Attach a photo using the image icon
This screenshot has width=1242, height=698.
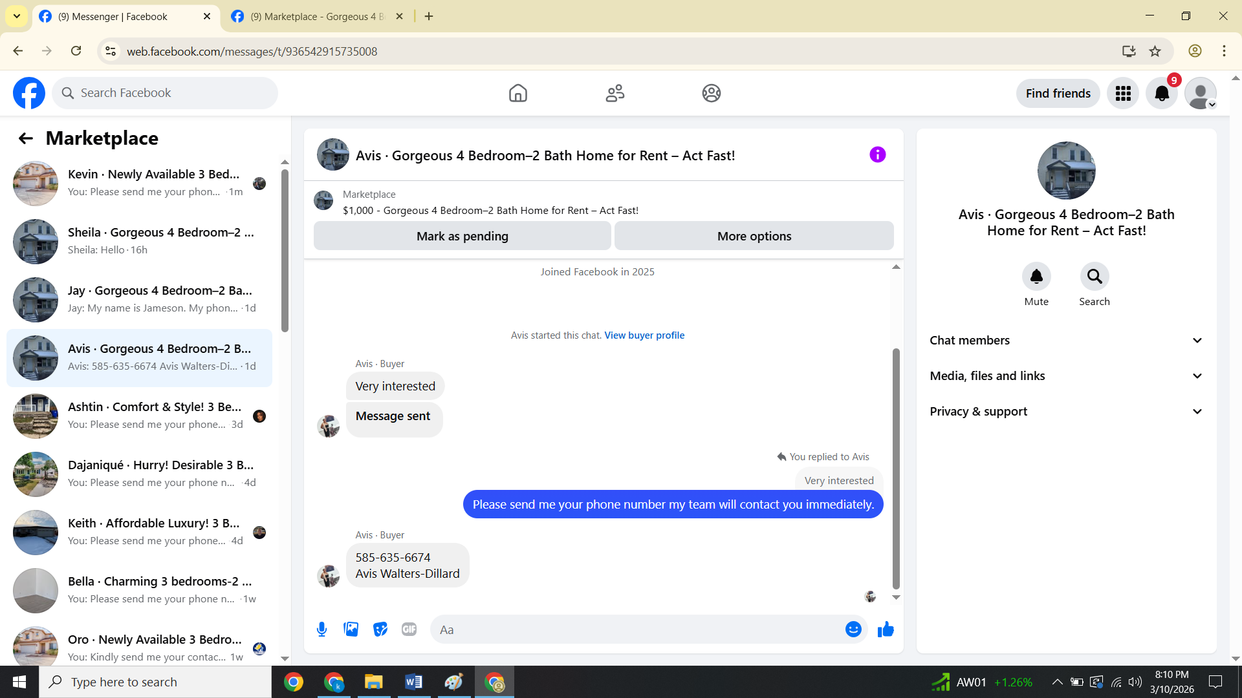tap(351, 629)
